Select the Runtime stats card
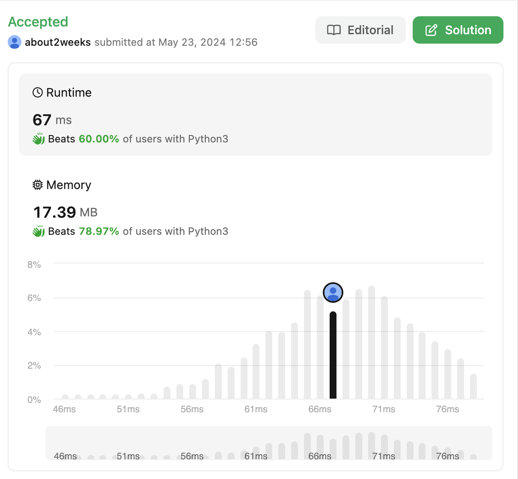Image resolution: width=518 pixels, height=479 pixels. click(x=255, y=114)
